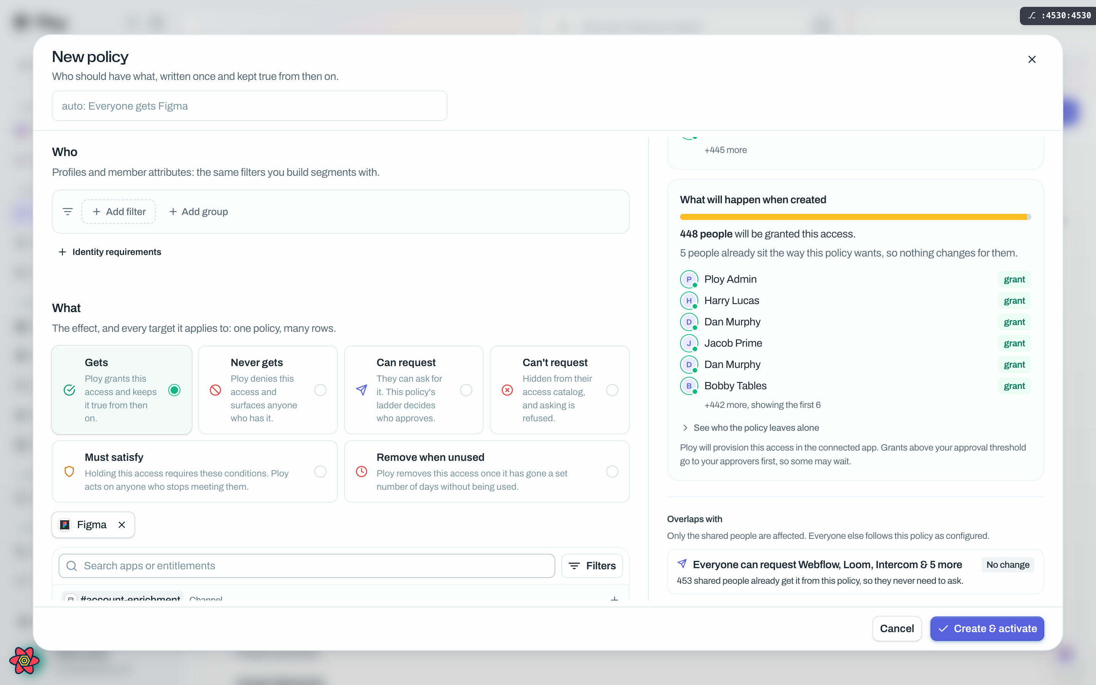Image resolution: width=1096 pixels, height=685 pixels.
Task: Click the grant badge for Ploy Admin
Action: [1014, 280]
